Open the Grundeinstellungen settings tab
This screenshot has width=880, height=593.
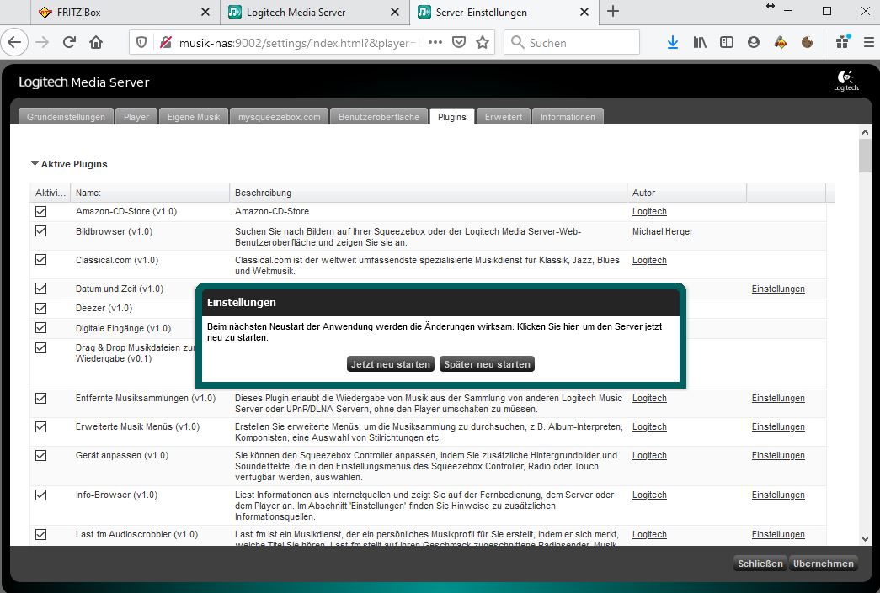tap(66, 117)
